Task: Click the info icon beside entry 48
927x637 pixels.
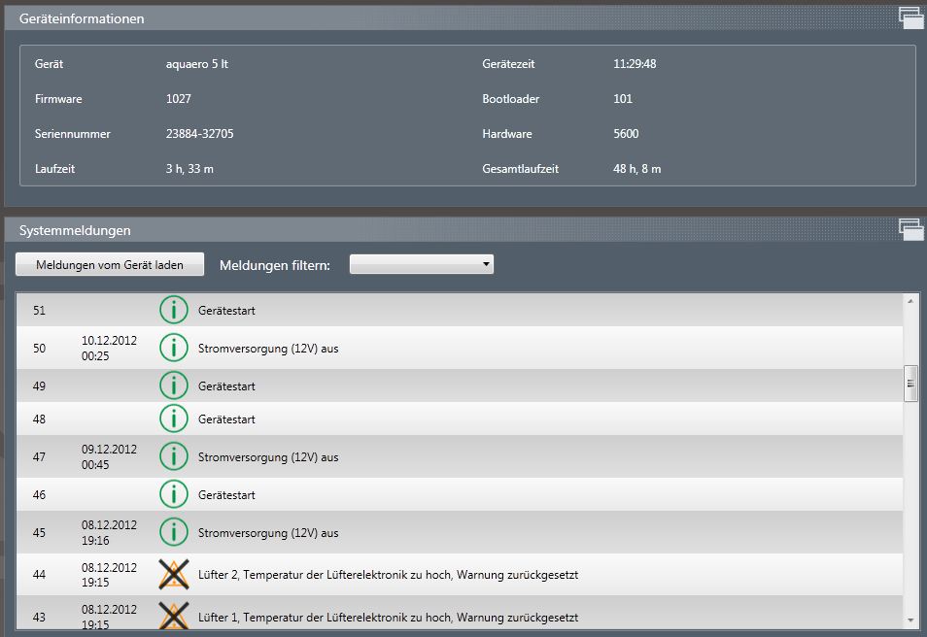Action: (x=173, y=419)
